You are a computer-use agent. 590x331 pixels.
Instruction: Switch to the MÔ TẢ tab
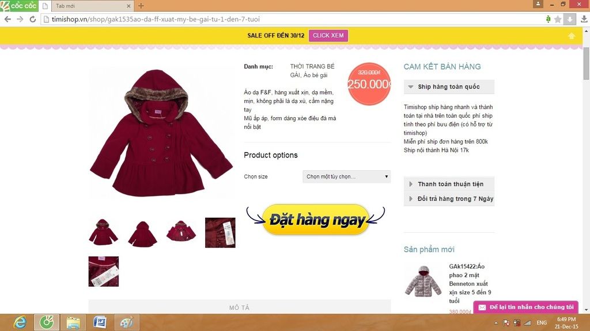click(239, 307)
